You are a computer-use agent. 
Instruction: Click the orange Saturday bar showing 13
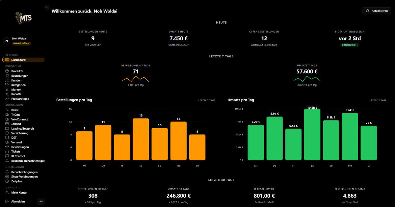[141, 139]
